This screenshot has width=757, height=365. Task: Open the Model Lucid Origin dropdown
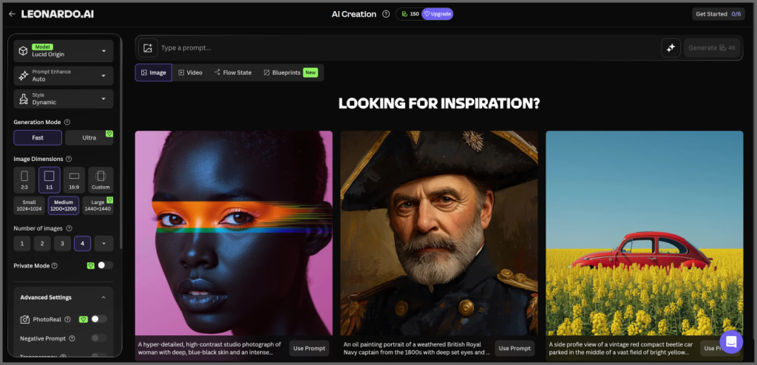(x=64, y=51)
